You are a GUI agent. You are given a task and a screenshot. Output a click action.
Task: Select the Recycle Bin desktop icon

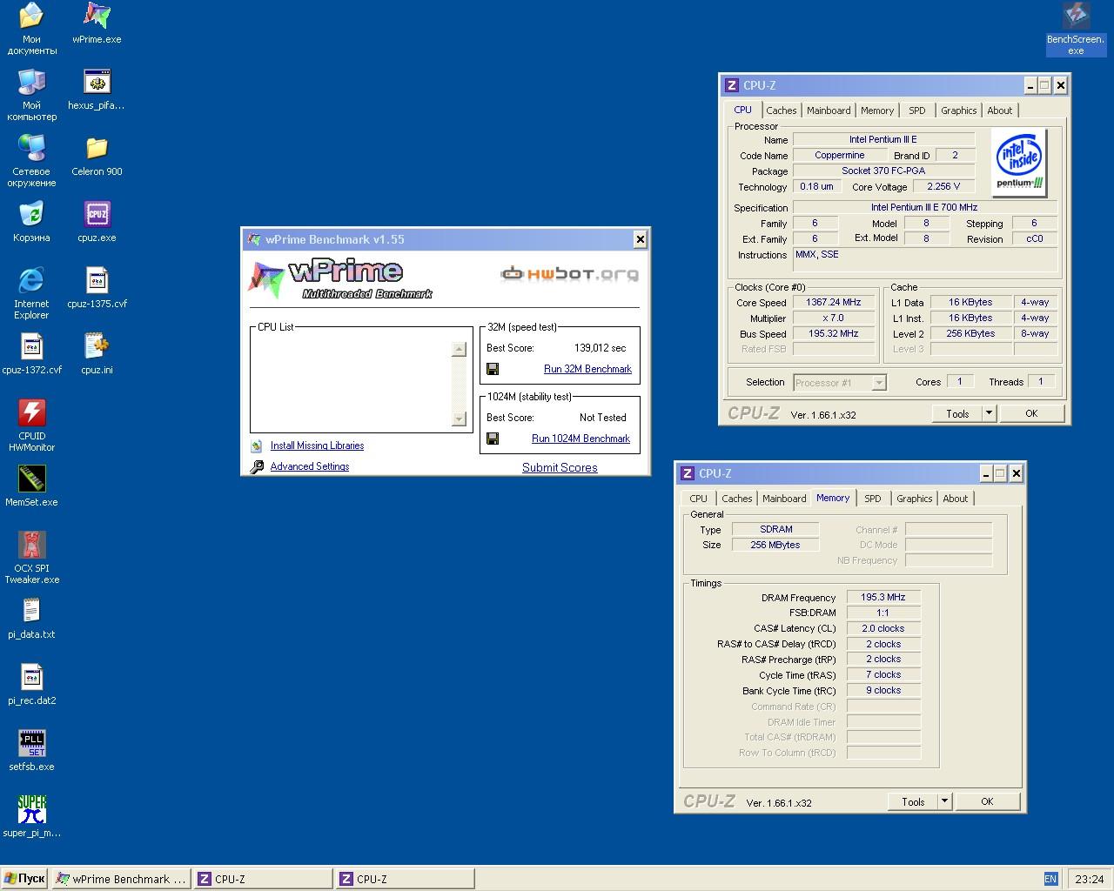pyautogui.click(x=31, y=222)
